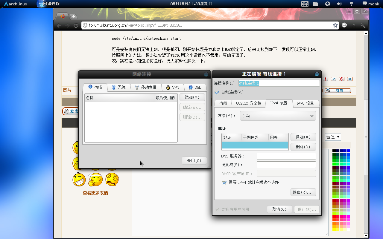Open the on-screen keyboard icon in top bar

coord(305,4)
